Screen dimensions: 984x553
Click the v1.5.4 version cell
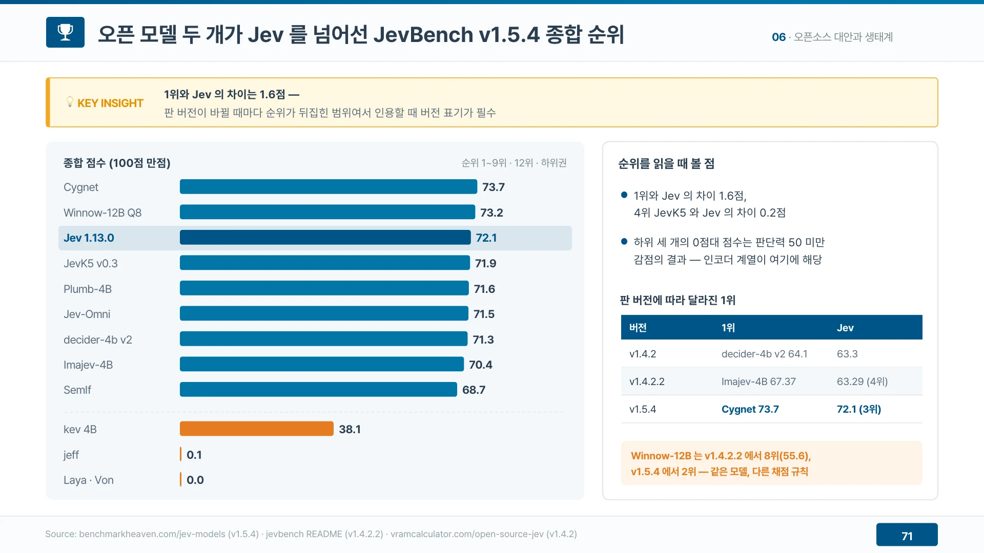coord(643,409)
